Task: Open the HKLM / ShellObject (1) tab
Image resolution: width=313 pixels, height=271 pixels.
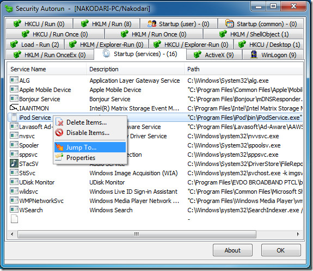Action: [x=253, y=34]
